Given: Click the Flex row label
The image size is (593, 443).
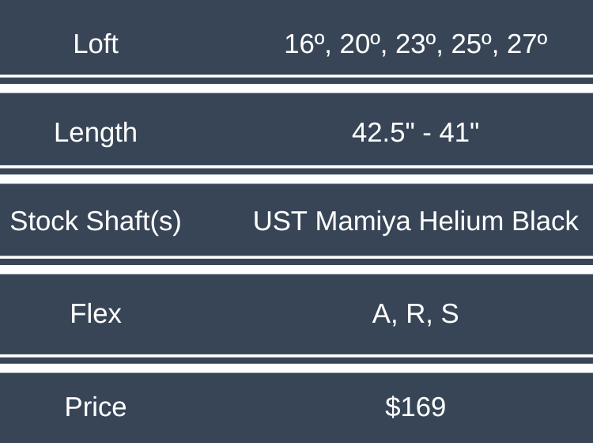Looking at the screenshot, I should click(96, 314).
